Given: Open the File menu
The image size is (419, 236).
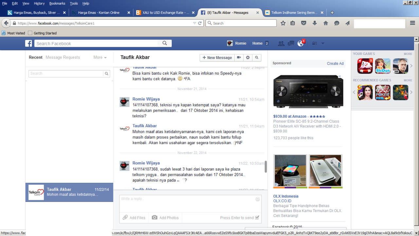Looking at the screenshot, I should coord(5,3).
